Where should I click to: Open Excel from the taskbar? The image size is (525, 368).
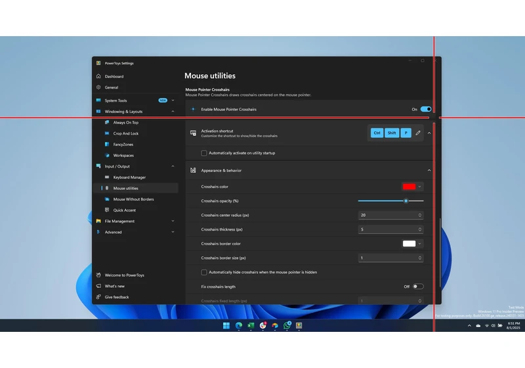[251, 325]
